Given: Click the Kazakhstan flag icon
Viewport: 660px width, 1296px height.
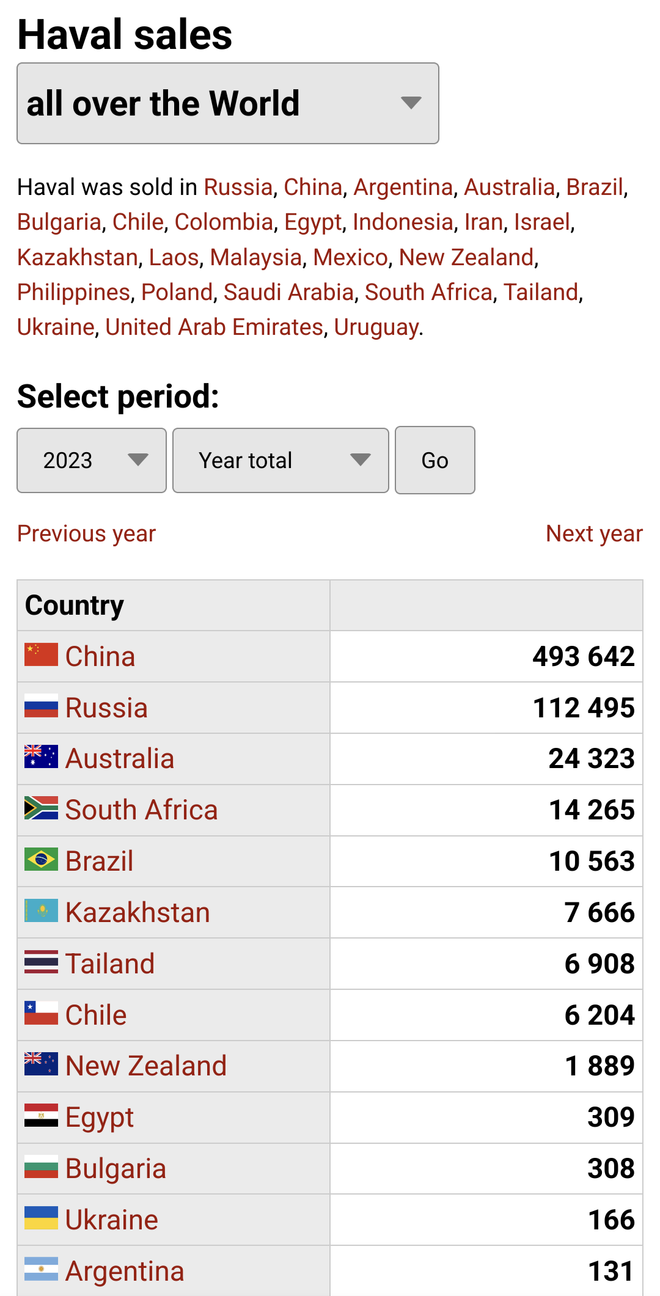Looking at the screenshot, I should click(41, 911).
